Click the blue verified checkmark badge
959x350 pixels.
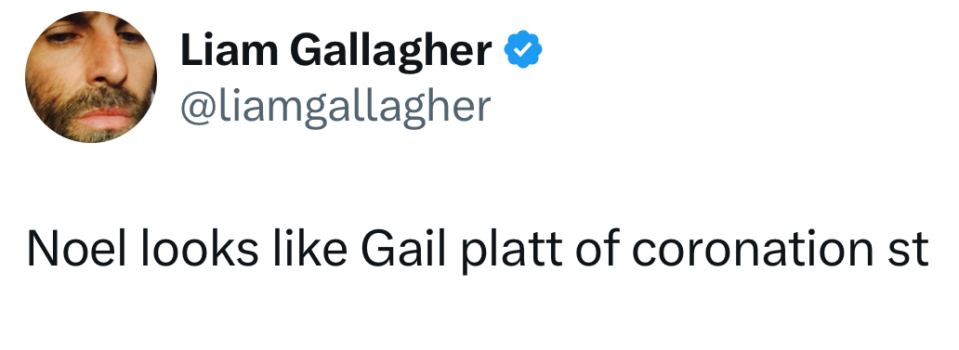click(523, 49)
